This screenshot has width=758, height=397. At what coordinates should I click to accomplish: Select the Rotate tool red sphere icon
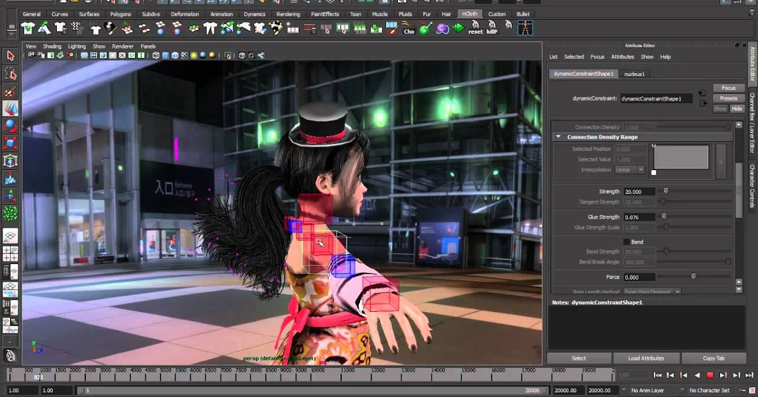[10, 126]
